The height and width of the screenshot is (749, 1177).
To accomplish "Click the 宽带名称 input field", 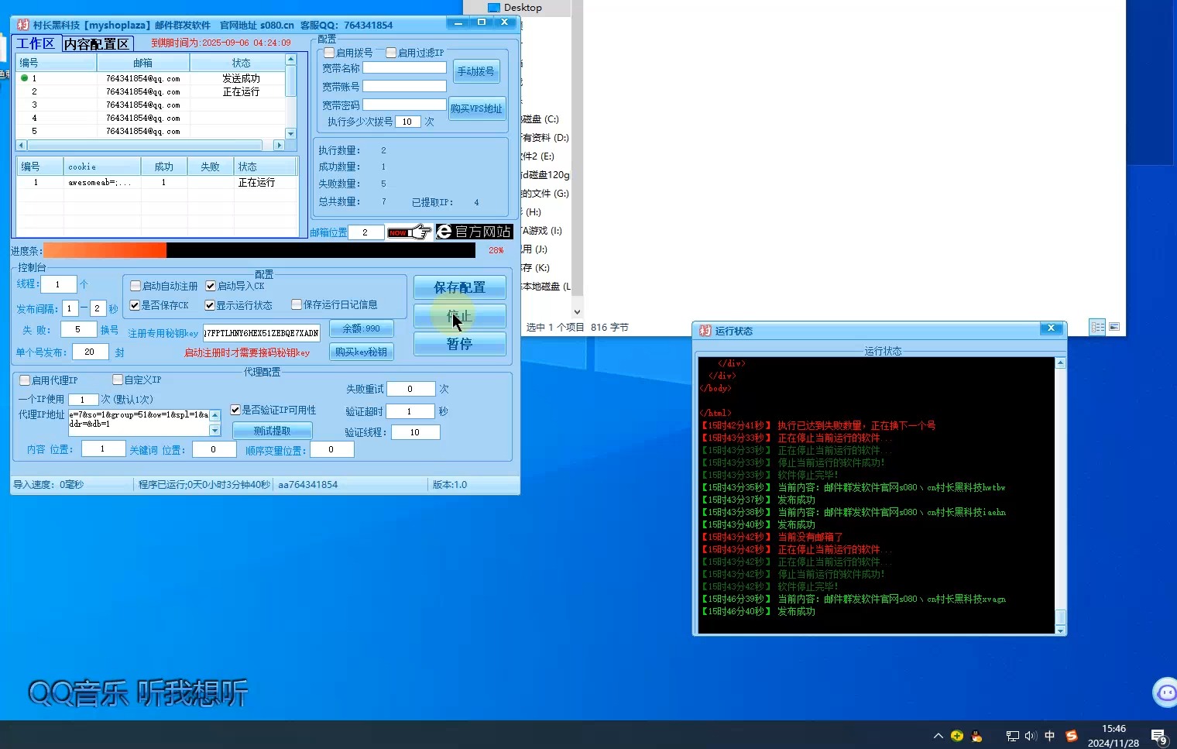I will (x=404, y=67).
